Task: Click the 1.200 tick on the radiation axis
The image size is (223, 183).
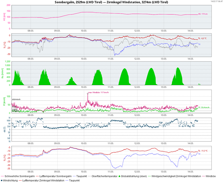Action: pos(8,61)
